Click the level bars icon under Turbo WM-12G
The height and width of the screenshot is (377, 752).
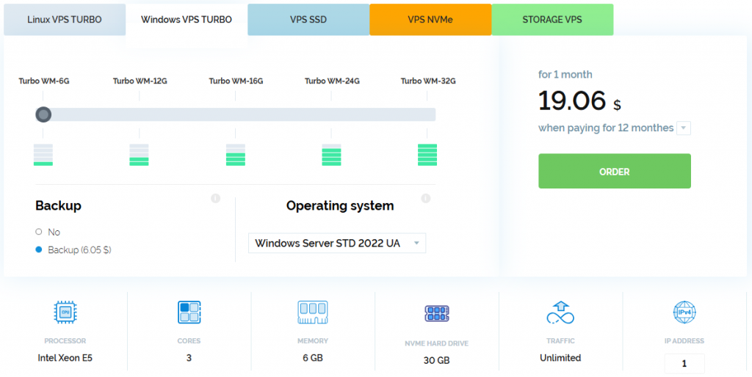coord(139,155)
